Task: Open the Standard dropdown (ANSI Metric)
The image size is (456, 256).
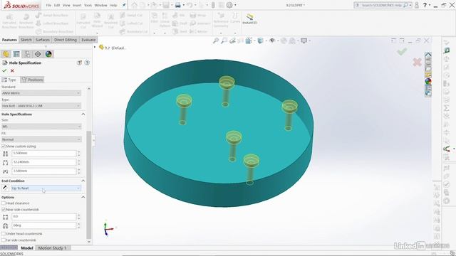Action: coord(41,93)
